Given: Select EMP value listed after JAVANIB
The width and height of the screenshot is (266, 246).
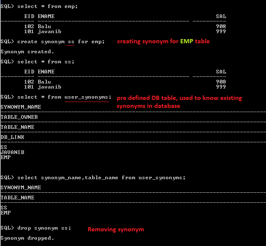Looking at the screenshot, I should click(x=5, y=157).
